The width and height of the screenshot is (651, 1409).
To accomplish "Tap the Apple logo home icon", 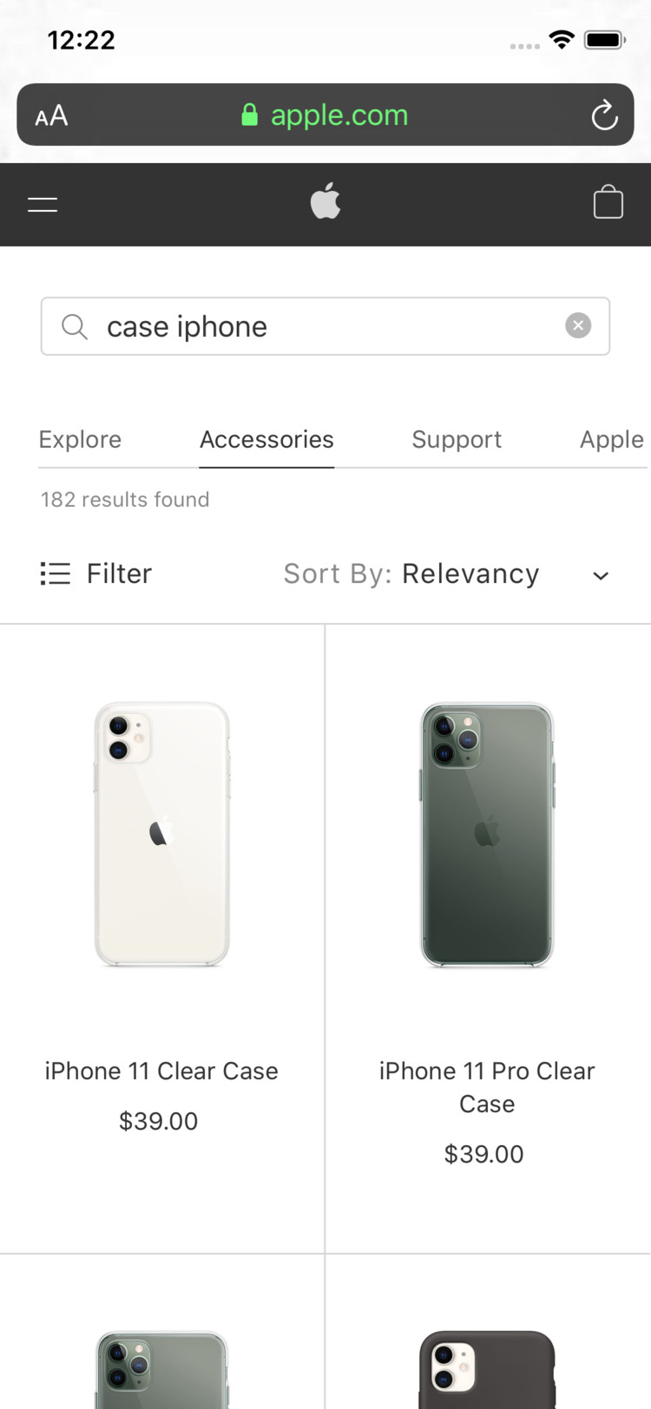I will pos(325,202).
